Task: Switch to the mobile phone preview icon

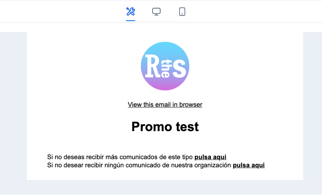Action: (x=182, y=11)
